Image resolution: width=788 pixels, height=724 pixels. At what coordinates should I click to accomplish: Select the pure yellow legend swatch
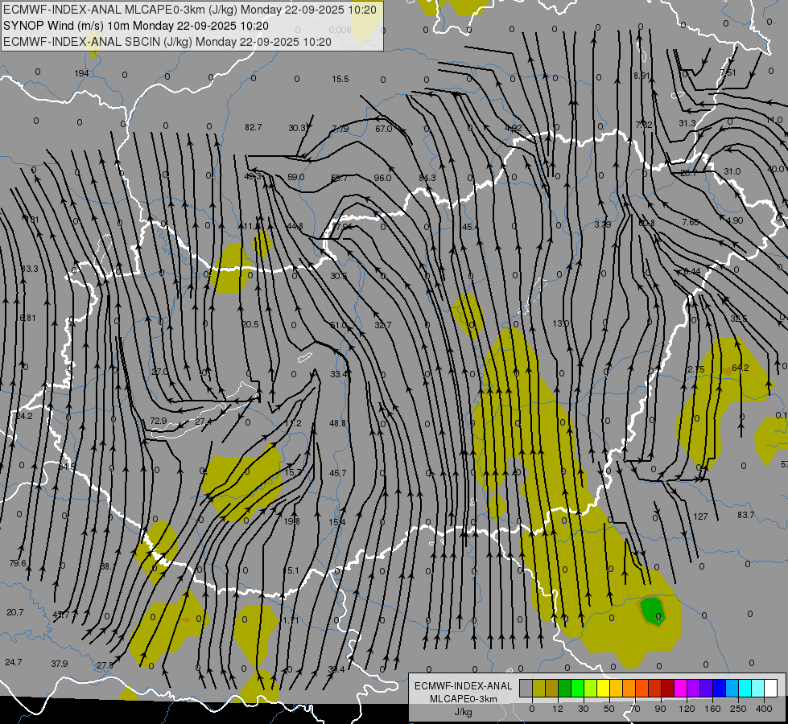click(x=603, y=688)
